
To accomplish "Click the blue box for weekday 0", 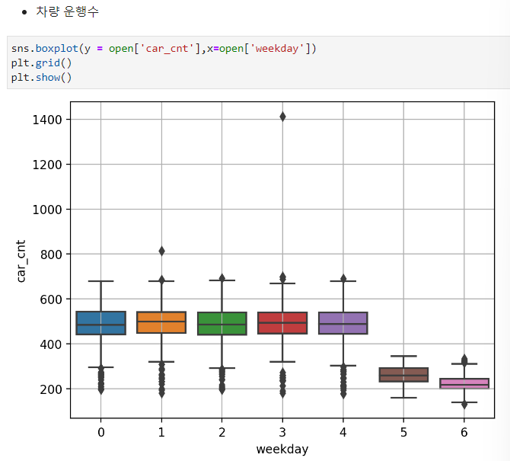I will pos(100,323).
